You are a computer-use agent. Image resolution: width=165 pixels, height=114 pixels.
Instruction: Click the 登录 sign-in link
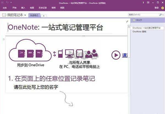156,8
